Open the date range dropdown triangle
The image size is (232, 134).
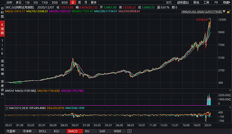pyautogui.click(x=224, y=12)
